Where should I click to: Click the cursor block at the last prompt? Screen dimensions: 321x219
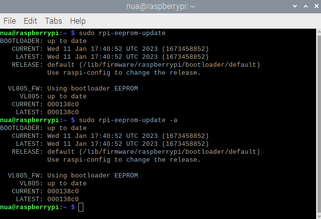point(81,207)
